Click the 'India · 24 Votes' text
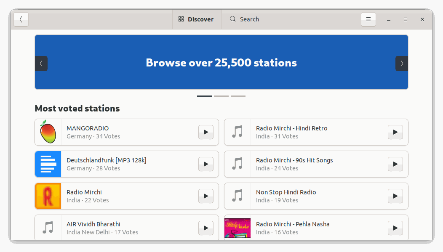Image resolution: width=443 pixels, height=252 pixels. [277, 168]
